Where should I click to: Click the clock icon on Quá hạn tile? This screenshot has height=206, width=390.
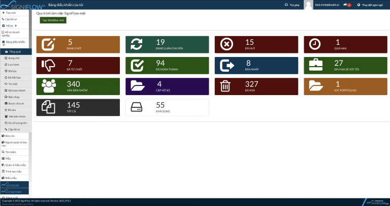click(315, 44)
